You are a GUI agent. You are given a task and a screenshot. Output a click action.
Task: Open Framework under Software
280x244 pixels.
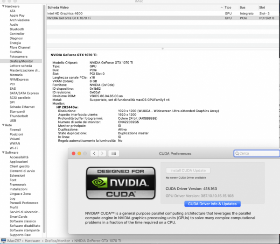[18, 185]
